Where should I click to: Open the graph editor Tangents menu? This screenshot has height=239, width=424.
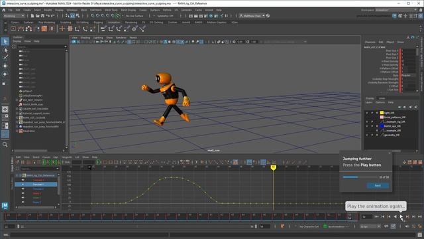tap(67, 157)
